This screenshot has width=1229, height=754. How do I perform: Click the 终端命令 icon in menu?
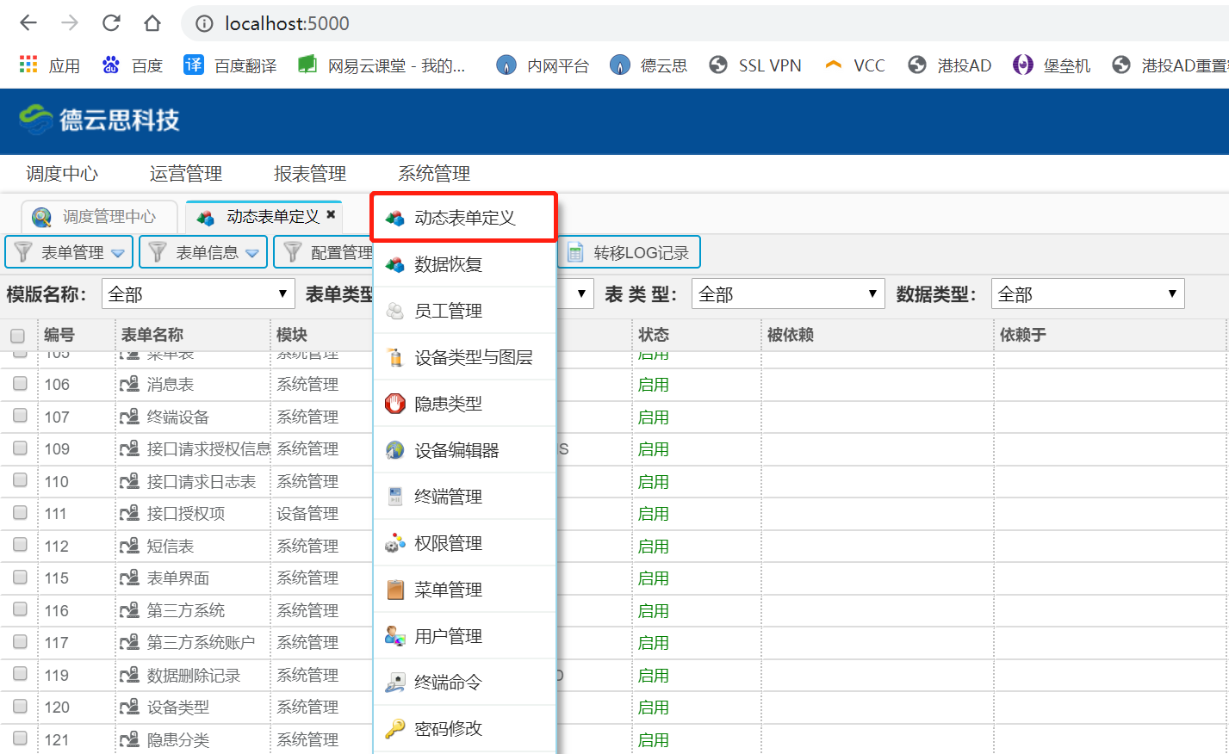pos(394,683)
